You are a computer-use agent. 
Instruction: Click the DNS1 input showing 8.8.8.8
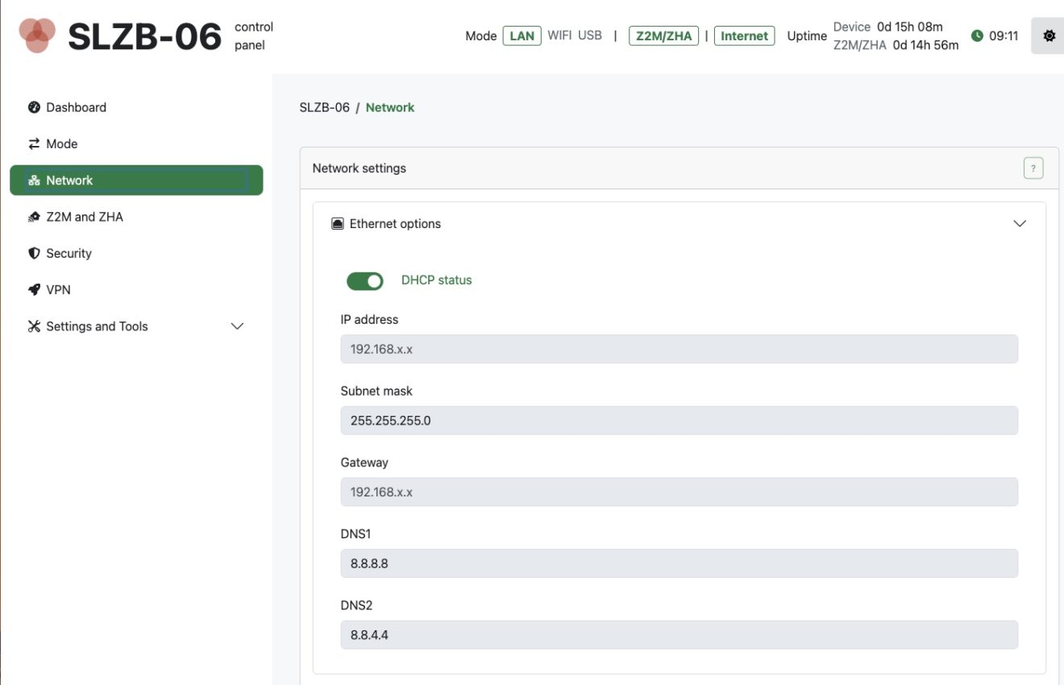tap(679, 563)
